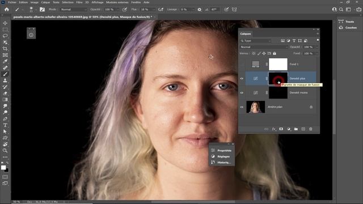Screen dimensions: 363x204
Task: Open the brush settings panel icon
Action: (42, 10)
